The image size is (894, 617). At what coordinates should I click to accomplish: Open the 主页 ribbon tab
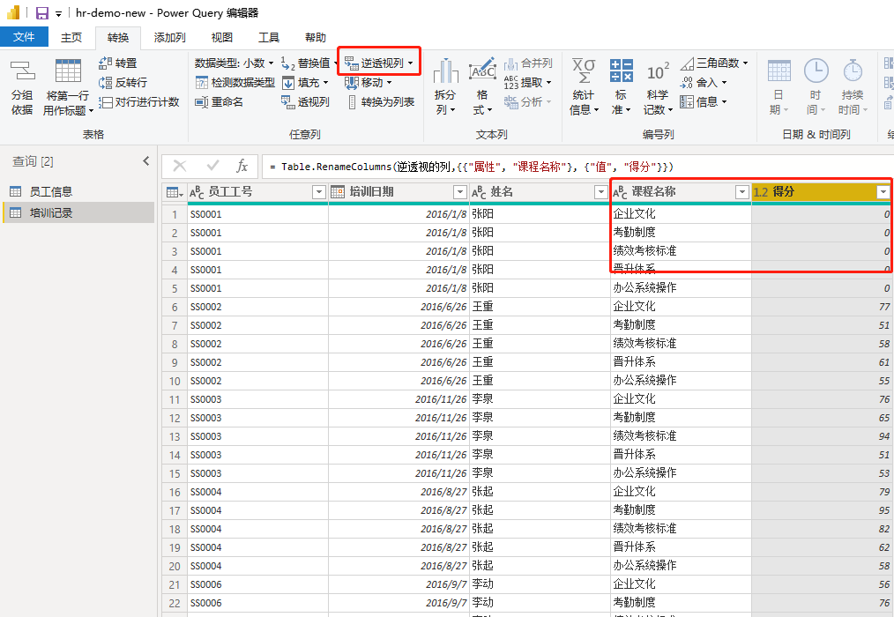pyautogui.click(x=71, y=37)
